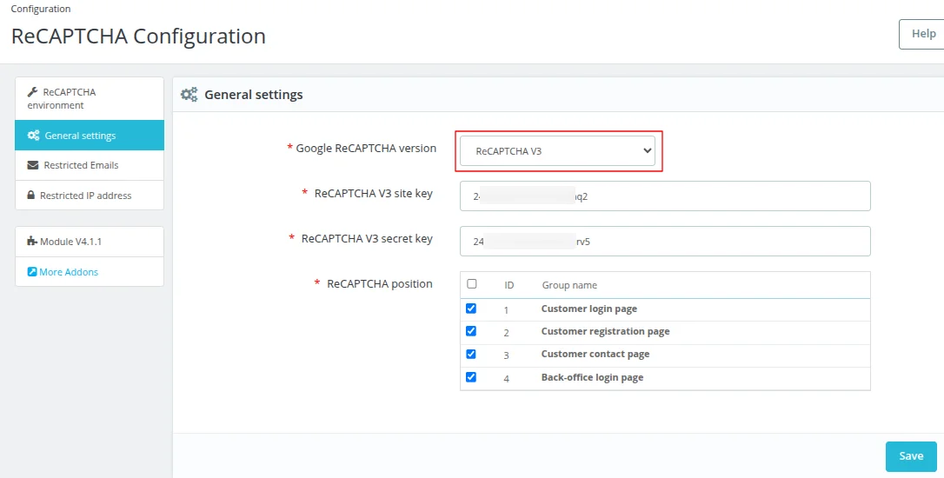Follow the More Addons link
This screenshot has width=944, height=478.
pyautogui.click(x=69, y=272)
